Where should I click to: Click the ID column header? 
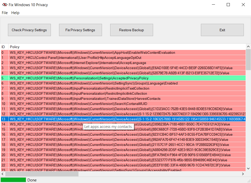click(x=4, y=47)
